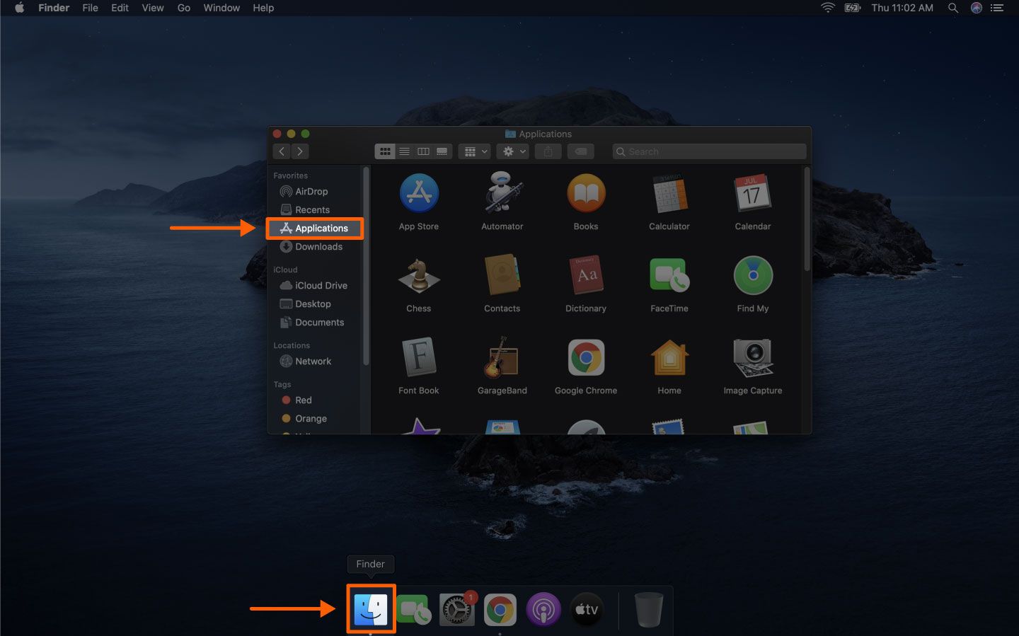This screenshot has width=1019, height=636.
Task: Click the clock showing Thu 11:02 AM
Action: [902, 8]
